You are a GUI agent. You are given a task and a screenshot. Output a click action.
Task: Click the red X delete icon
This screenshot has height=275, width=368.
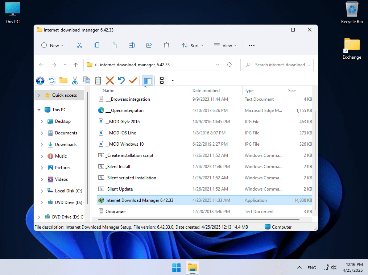click(x=109, y=81)
